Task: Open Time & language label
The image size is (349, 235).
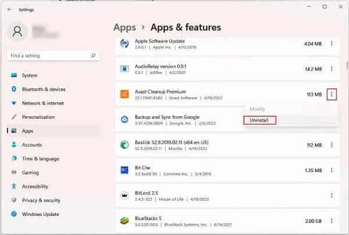Action: (x=41, y=159)
